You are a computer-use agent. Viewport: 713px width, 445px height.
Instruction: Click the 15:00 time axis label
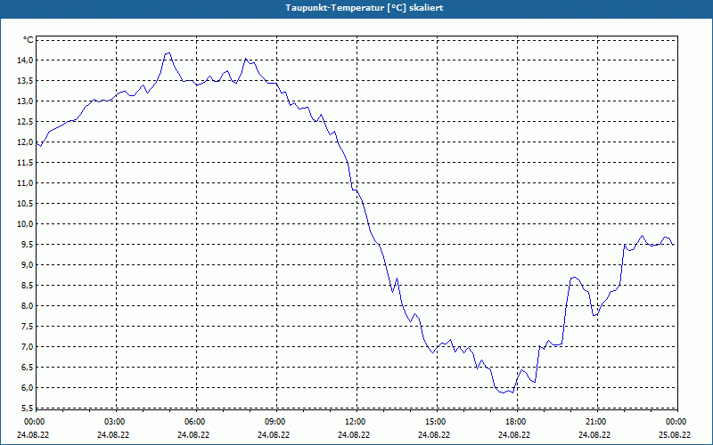coord(435,422)
